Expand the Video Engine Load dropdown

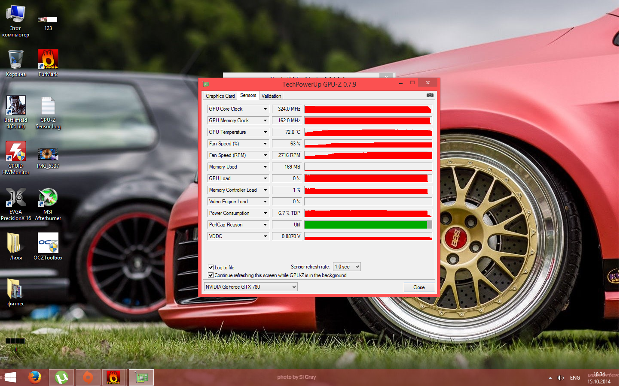point(265,202)
